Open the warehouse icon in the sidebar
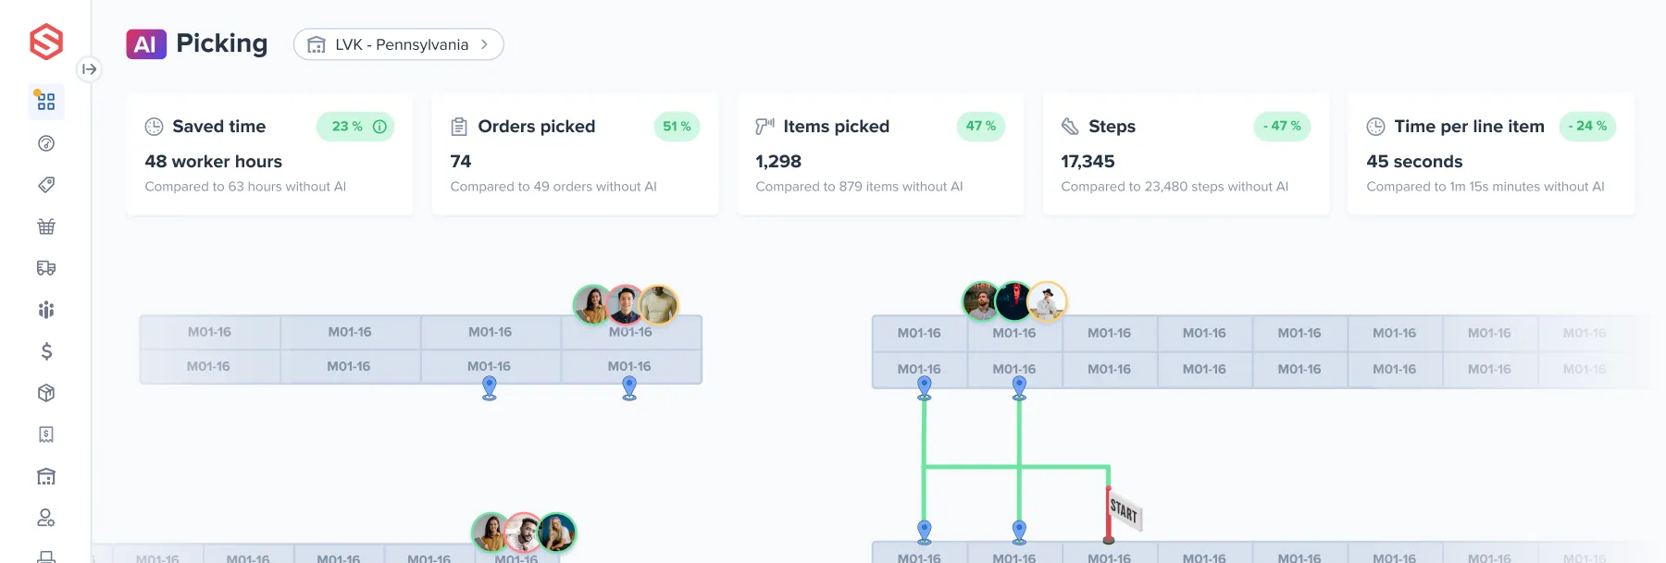Image resolution: width=1666 pixels, height=563 pixels. [x=46, y=476]
